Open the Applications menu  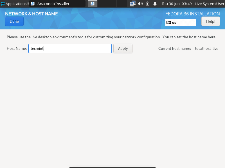click(x=15, y=4)
